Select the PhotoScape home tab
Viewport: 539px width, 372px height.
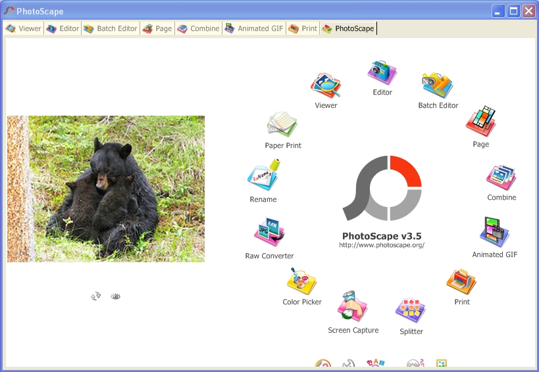(348, 28)
